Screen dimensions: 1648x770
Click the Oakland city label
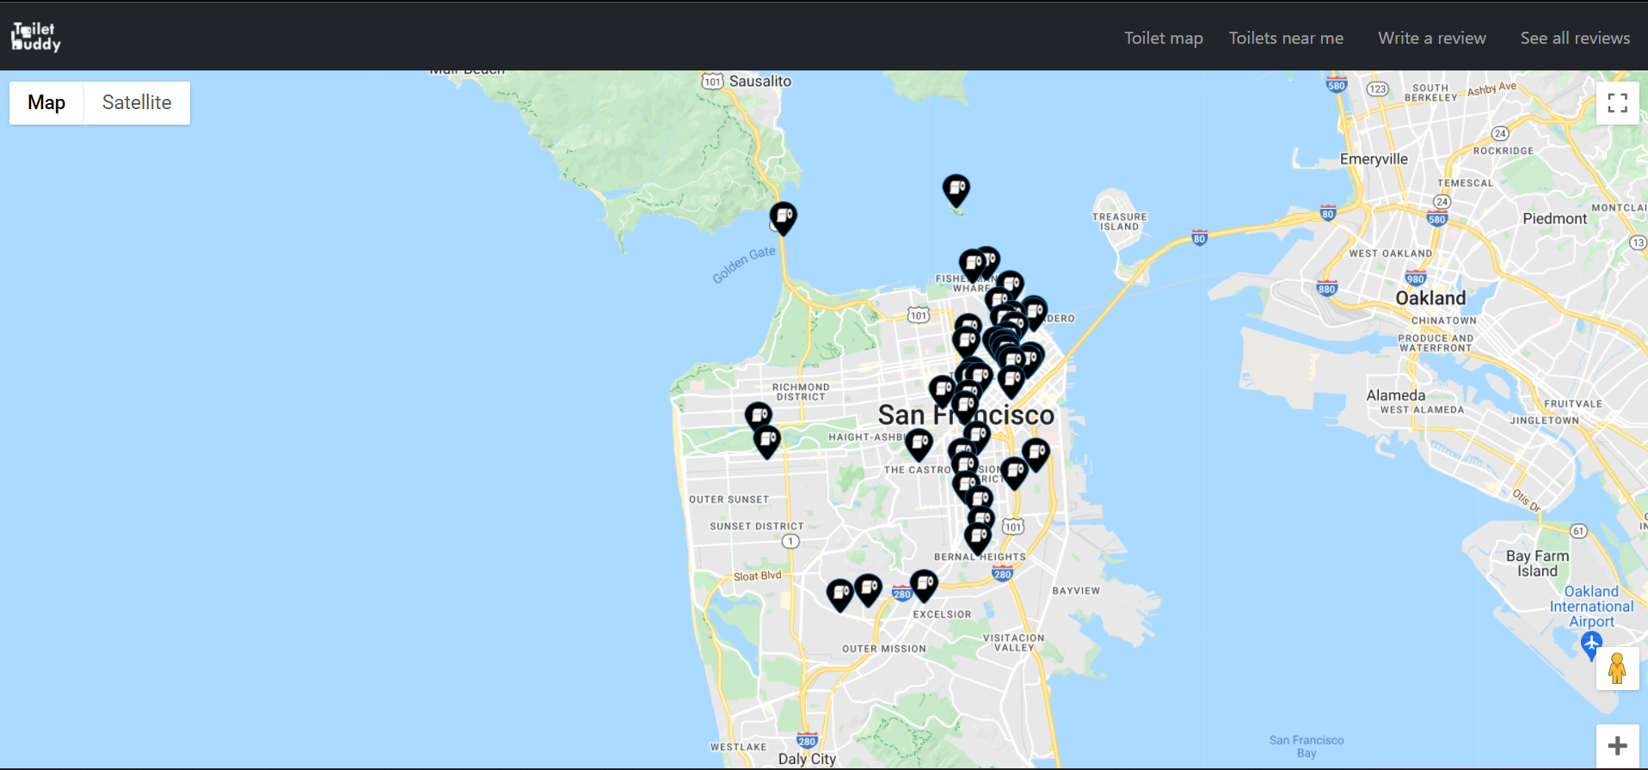tap(1430, 298)
